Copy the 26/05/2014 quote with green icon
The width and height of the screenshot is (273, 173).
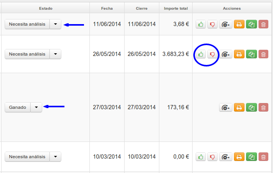252,54
